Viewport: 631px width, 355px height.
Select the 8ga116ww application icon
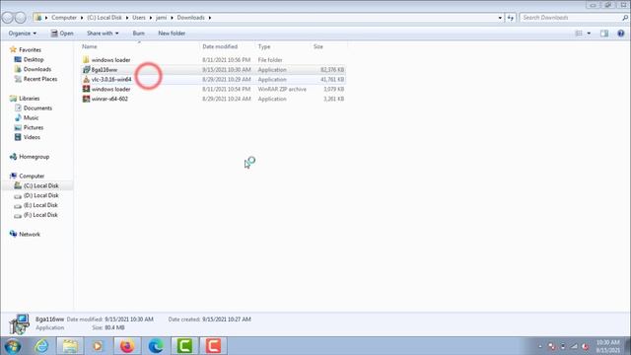pyautogui.click(x=86, y=70)
